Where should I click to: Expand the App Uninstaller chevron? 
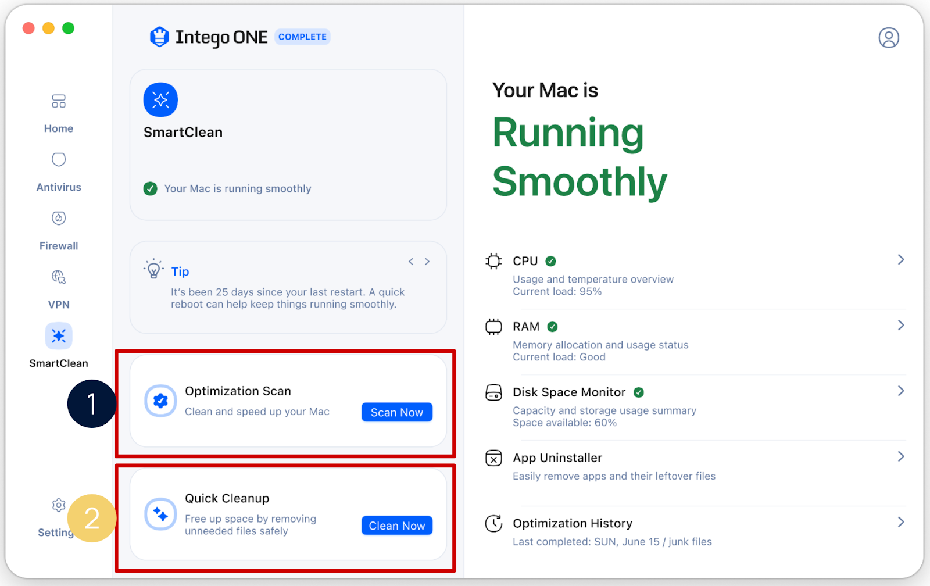point(901,457)
